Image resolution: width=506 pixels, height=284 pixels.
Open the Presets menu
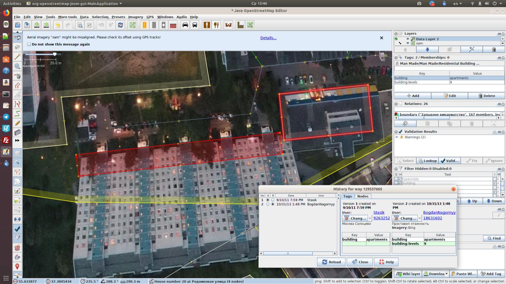(118, 17)
